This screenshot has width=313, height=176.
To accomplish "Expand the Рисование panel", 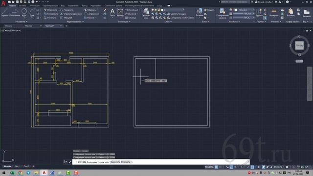I will click(22, 22).
